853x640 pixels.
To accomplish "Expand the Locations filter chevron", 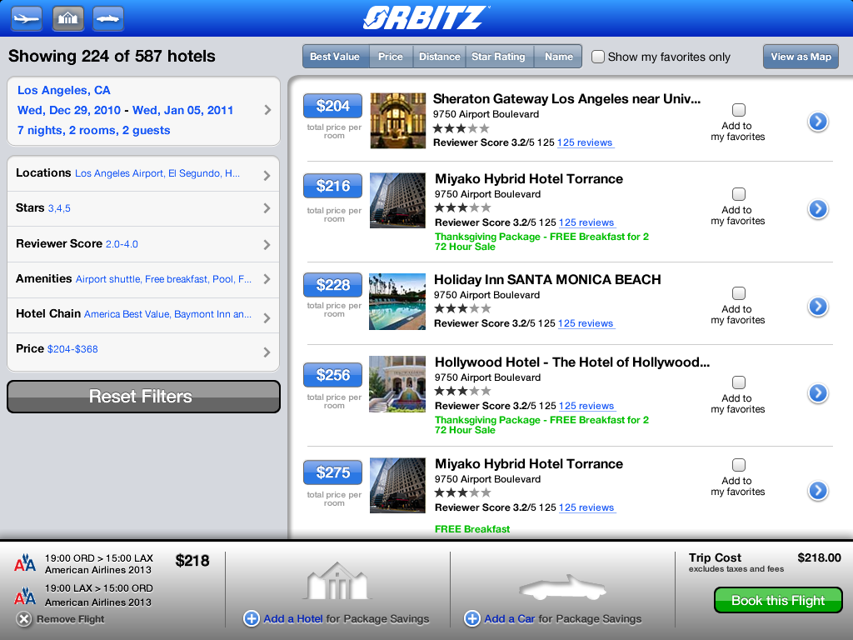I will (x=267, y=175).
